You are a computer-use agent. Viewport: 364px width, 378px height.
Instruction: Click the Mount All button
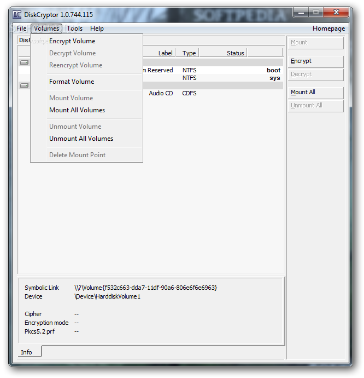(x=316, y=93)
